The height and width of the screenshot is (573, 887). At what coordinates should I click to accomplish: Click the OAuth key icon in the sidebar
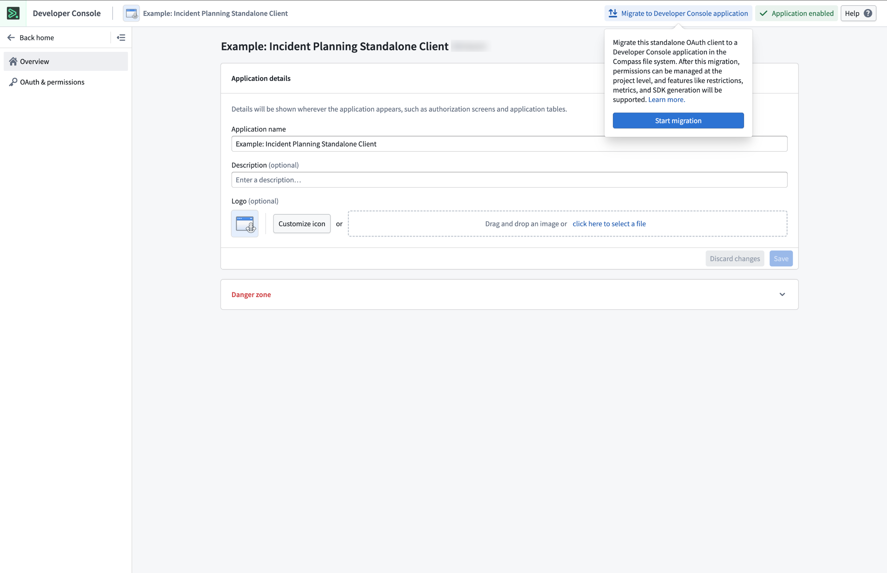click(13, 82)
